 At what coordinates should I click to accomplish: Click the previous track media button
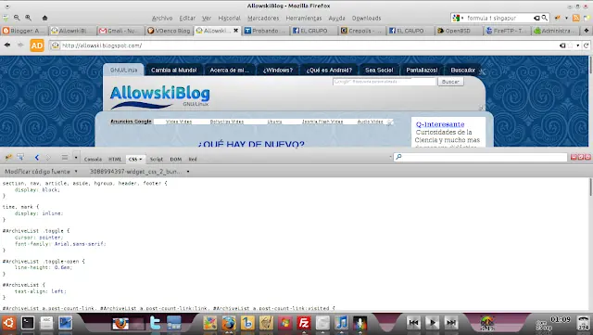[413, 323]
